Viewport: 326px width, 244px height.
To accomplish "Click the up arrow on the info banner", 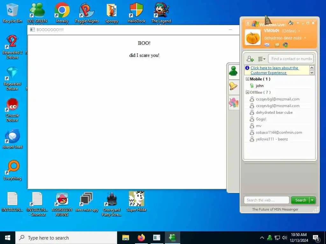I will pos(312,68).
